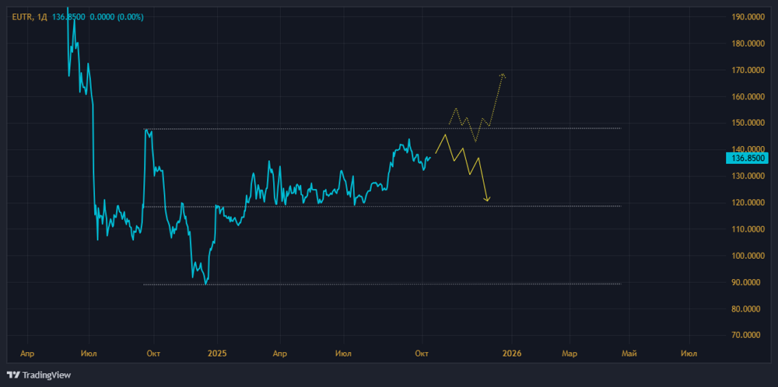Click the 190.0000 price scale label
Screen dimensions: 778x387
click(x=748, y=16)
